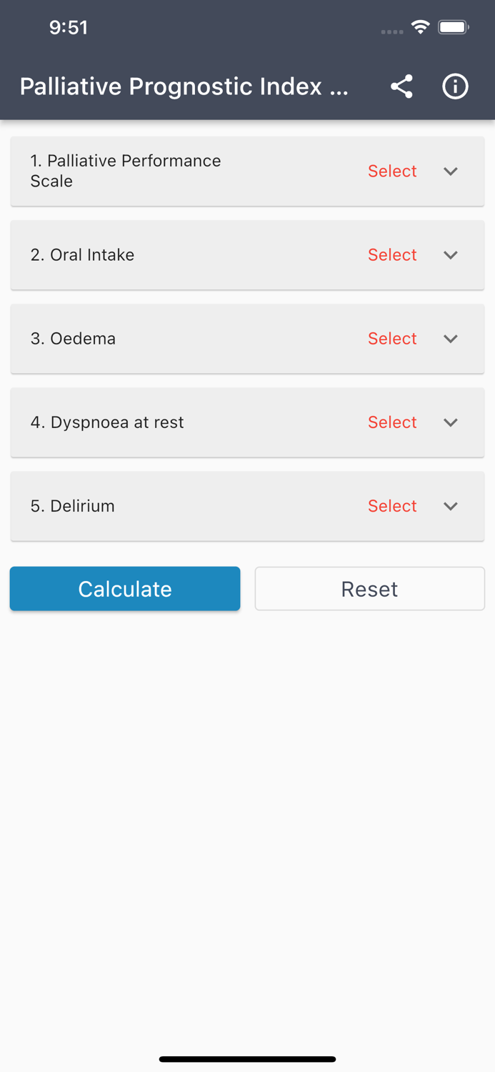Expand the Oedema chevron arrow
The image size is (495, 1072).
coord(451,339)
